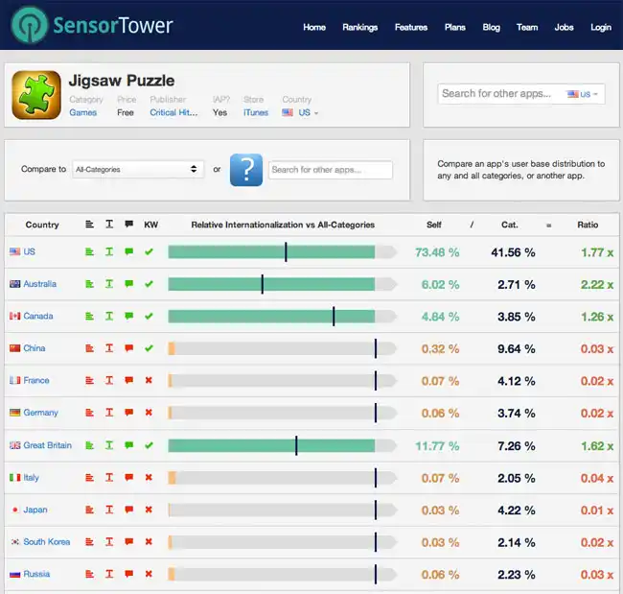
Task: Click the France Cat. value 4.12 %
Action: click(516, 381)
